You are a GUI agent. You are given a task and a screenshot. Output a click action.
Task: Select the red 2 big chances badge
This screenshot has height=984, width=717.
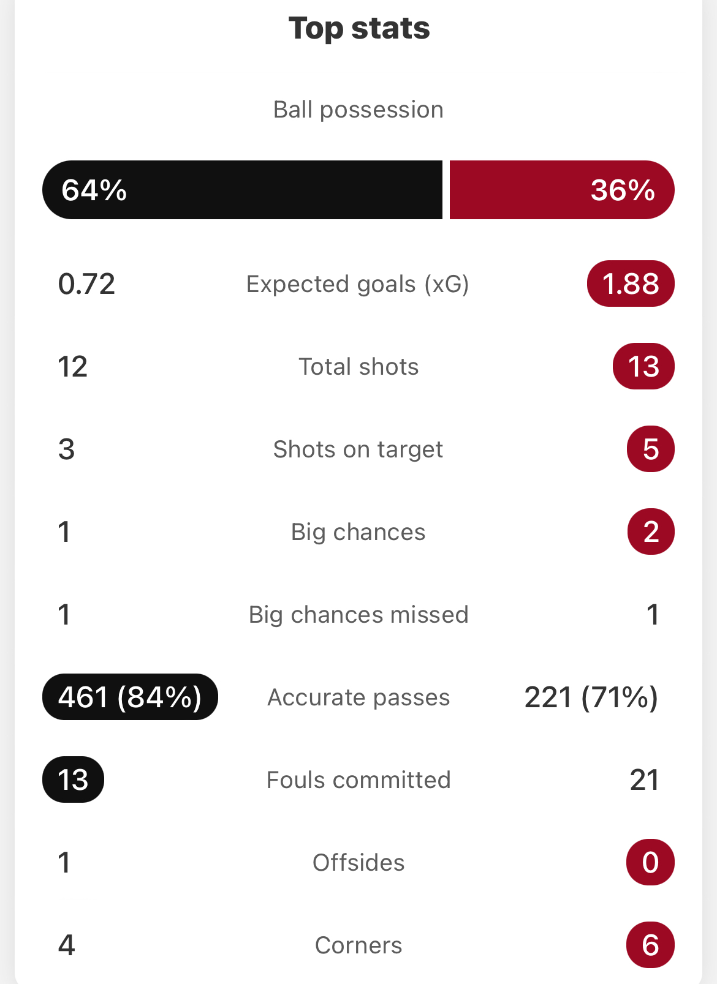[x=651, y=531]
